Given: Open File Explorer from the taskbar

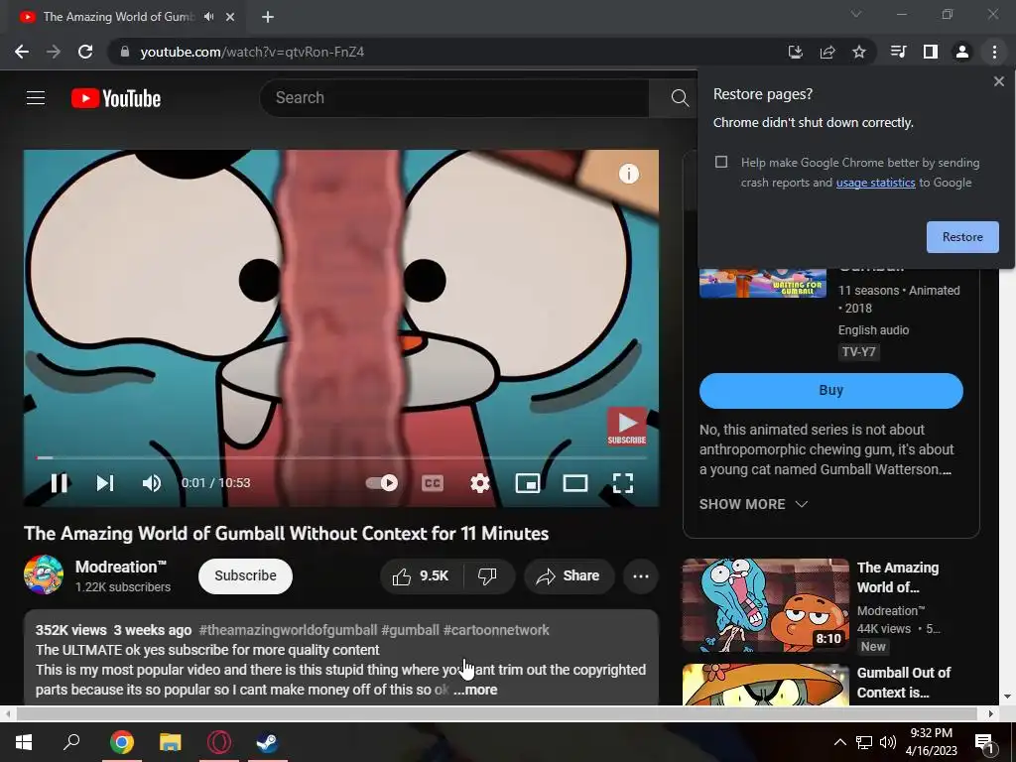Looking at the screenshot, I should coord(171,742).
